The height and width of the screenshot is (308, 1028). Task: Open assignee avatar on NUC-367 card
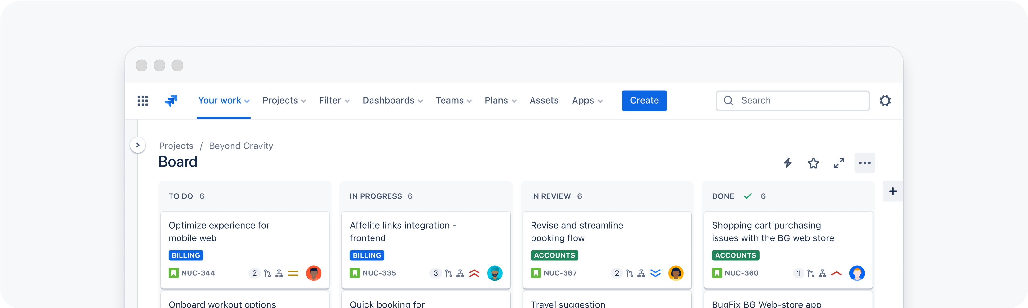pyautogui.click(x=676, y=273)
